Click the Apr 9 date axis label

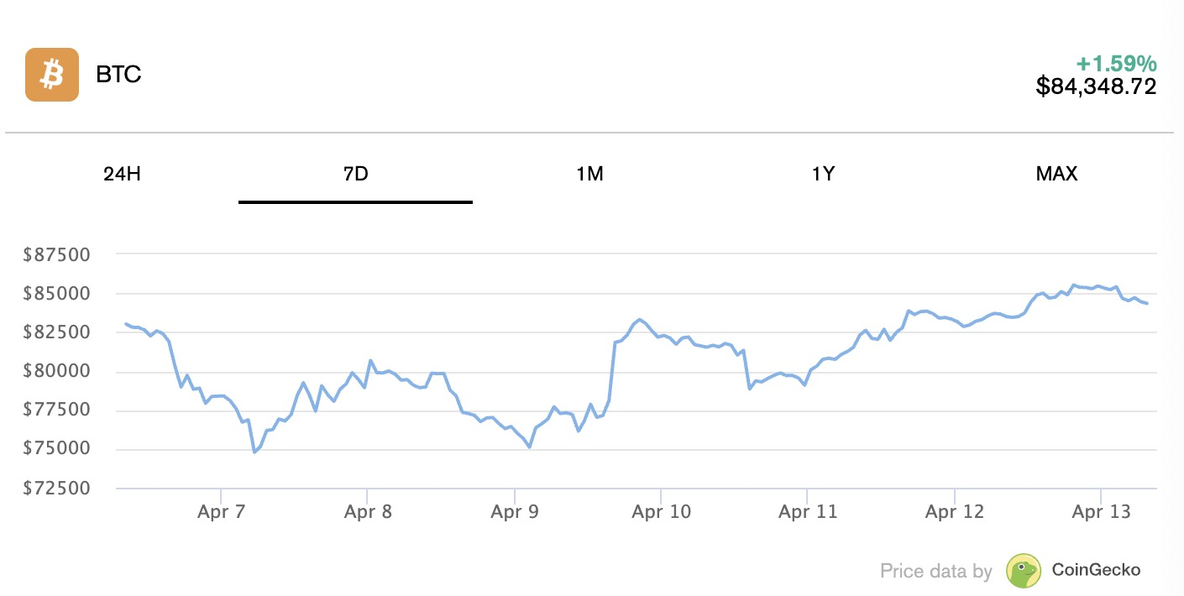[514, 511]
